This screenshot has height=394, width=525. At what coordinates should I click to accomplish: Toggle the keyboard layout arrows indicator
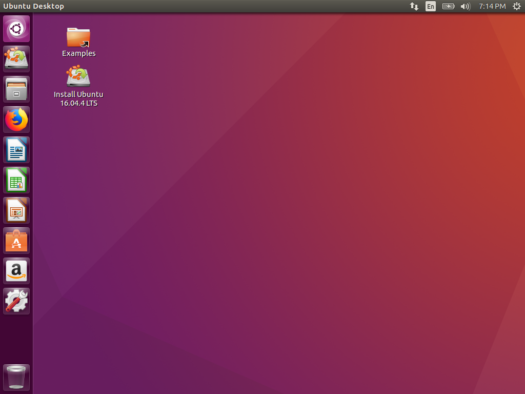coord(414,6)
